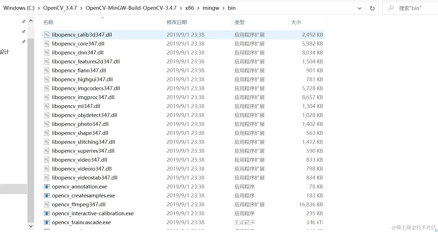Navigate to OpenCV_3.4.7 breadcrumb folder
Image resolution: width=438 pixels, height=232 pixels.
click(60, 8)
